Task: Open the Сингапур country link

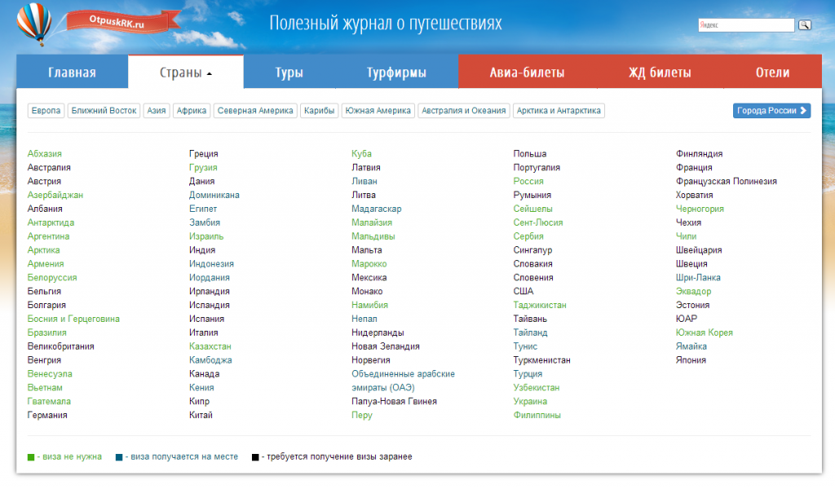Action: pyautogui.click(x=532, y=250)
